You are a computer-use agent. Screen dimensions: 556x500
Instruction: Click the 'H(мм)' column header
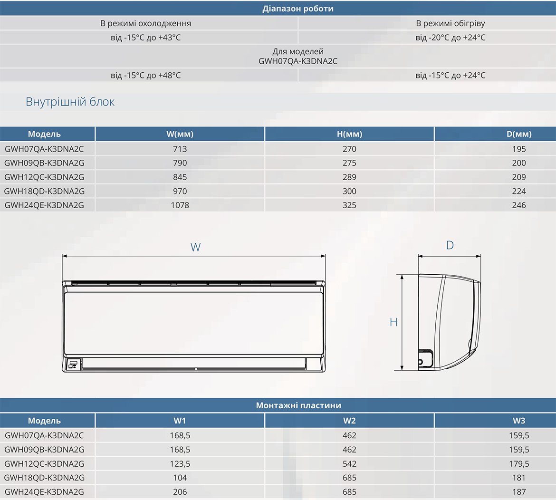coord(349,134)
